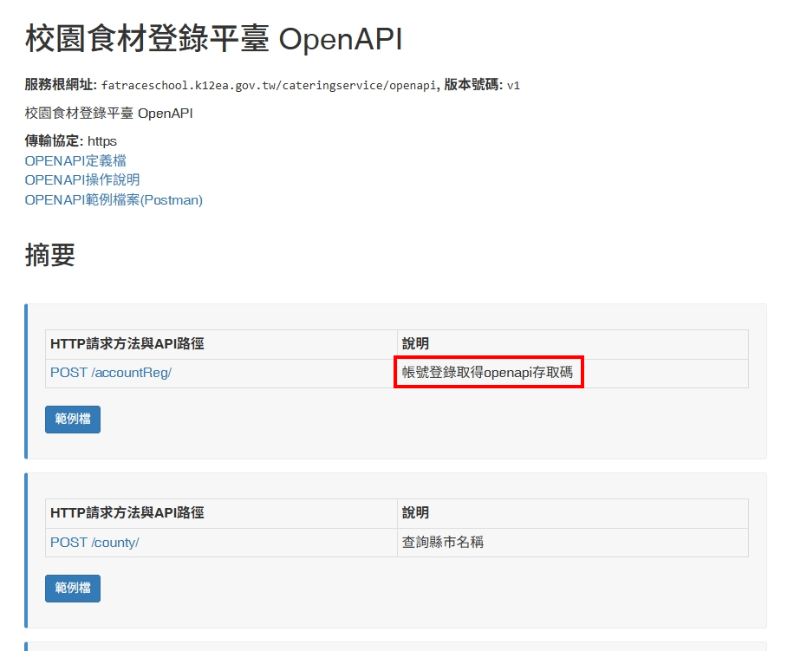Click the 服務根網址 label

61,85
